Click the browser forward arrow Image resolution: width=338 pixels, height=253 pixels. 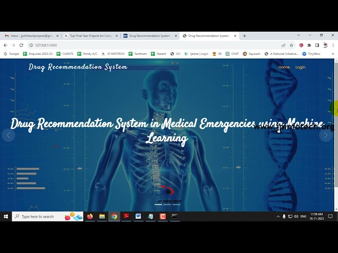(13, 45)
